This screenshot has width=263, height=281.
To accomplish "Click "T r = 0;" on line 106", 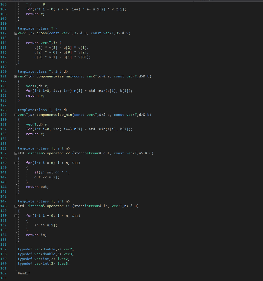I will [x=36, y=4].
